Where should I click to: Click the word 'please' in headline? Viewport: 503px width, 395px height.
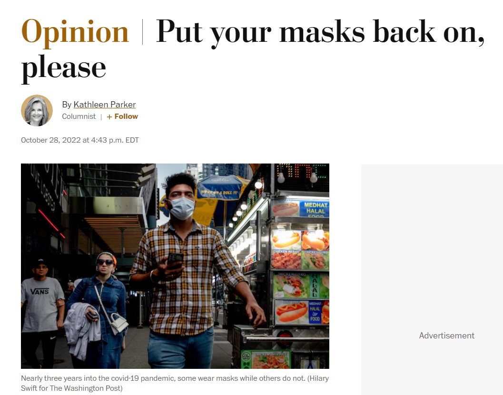point(63,68)
